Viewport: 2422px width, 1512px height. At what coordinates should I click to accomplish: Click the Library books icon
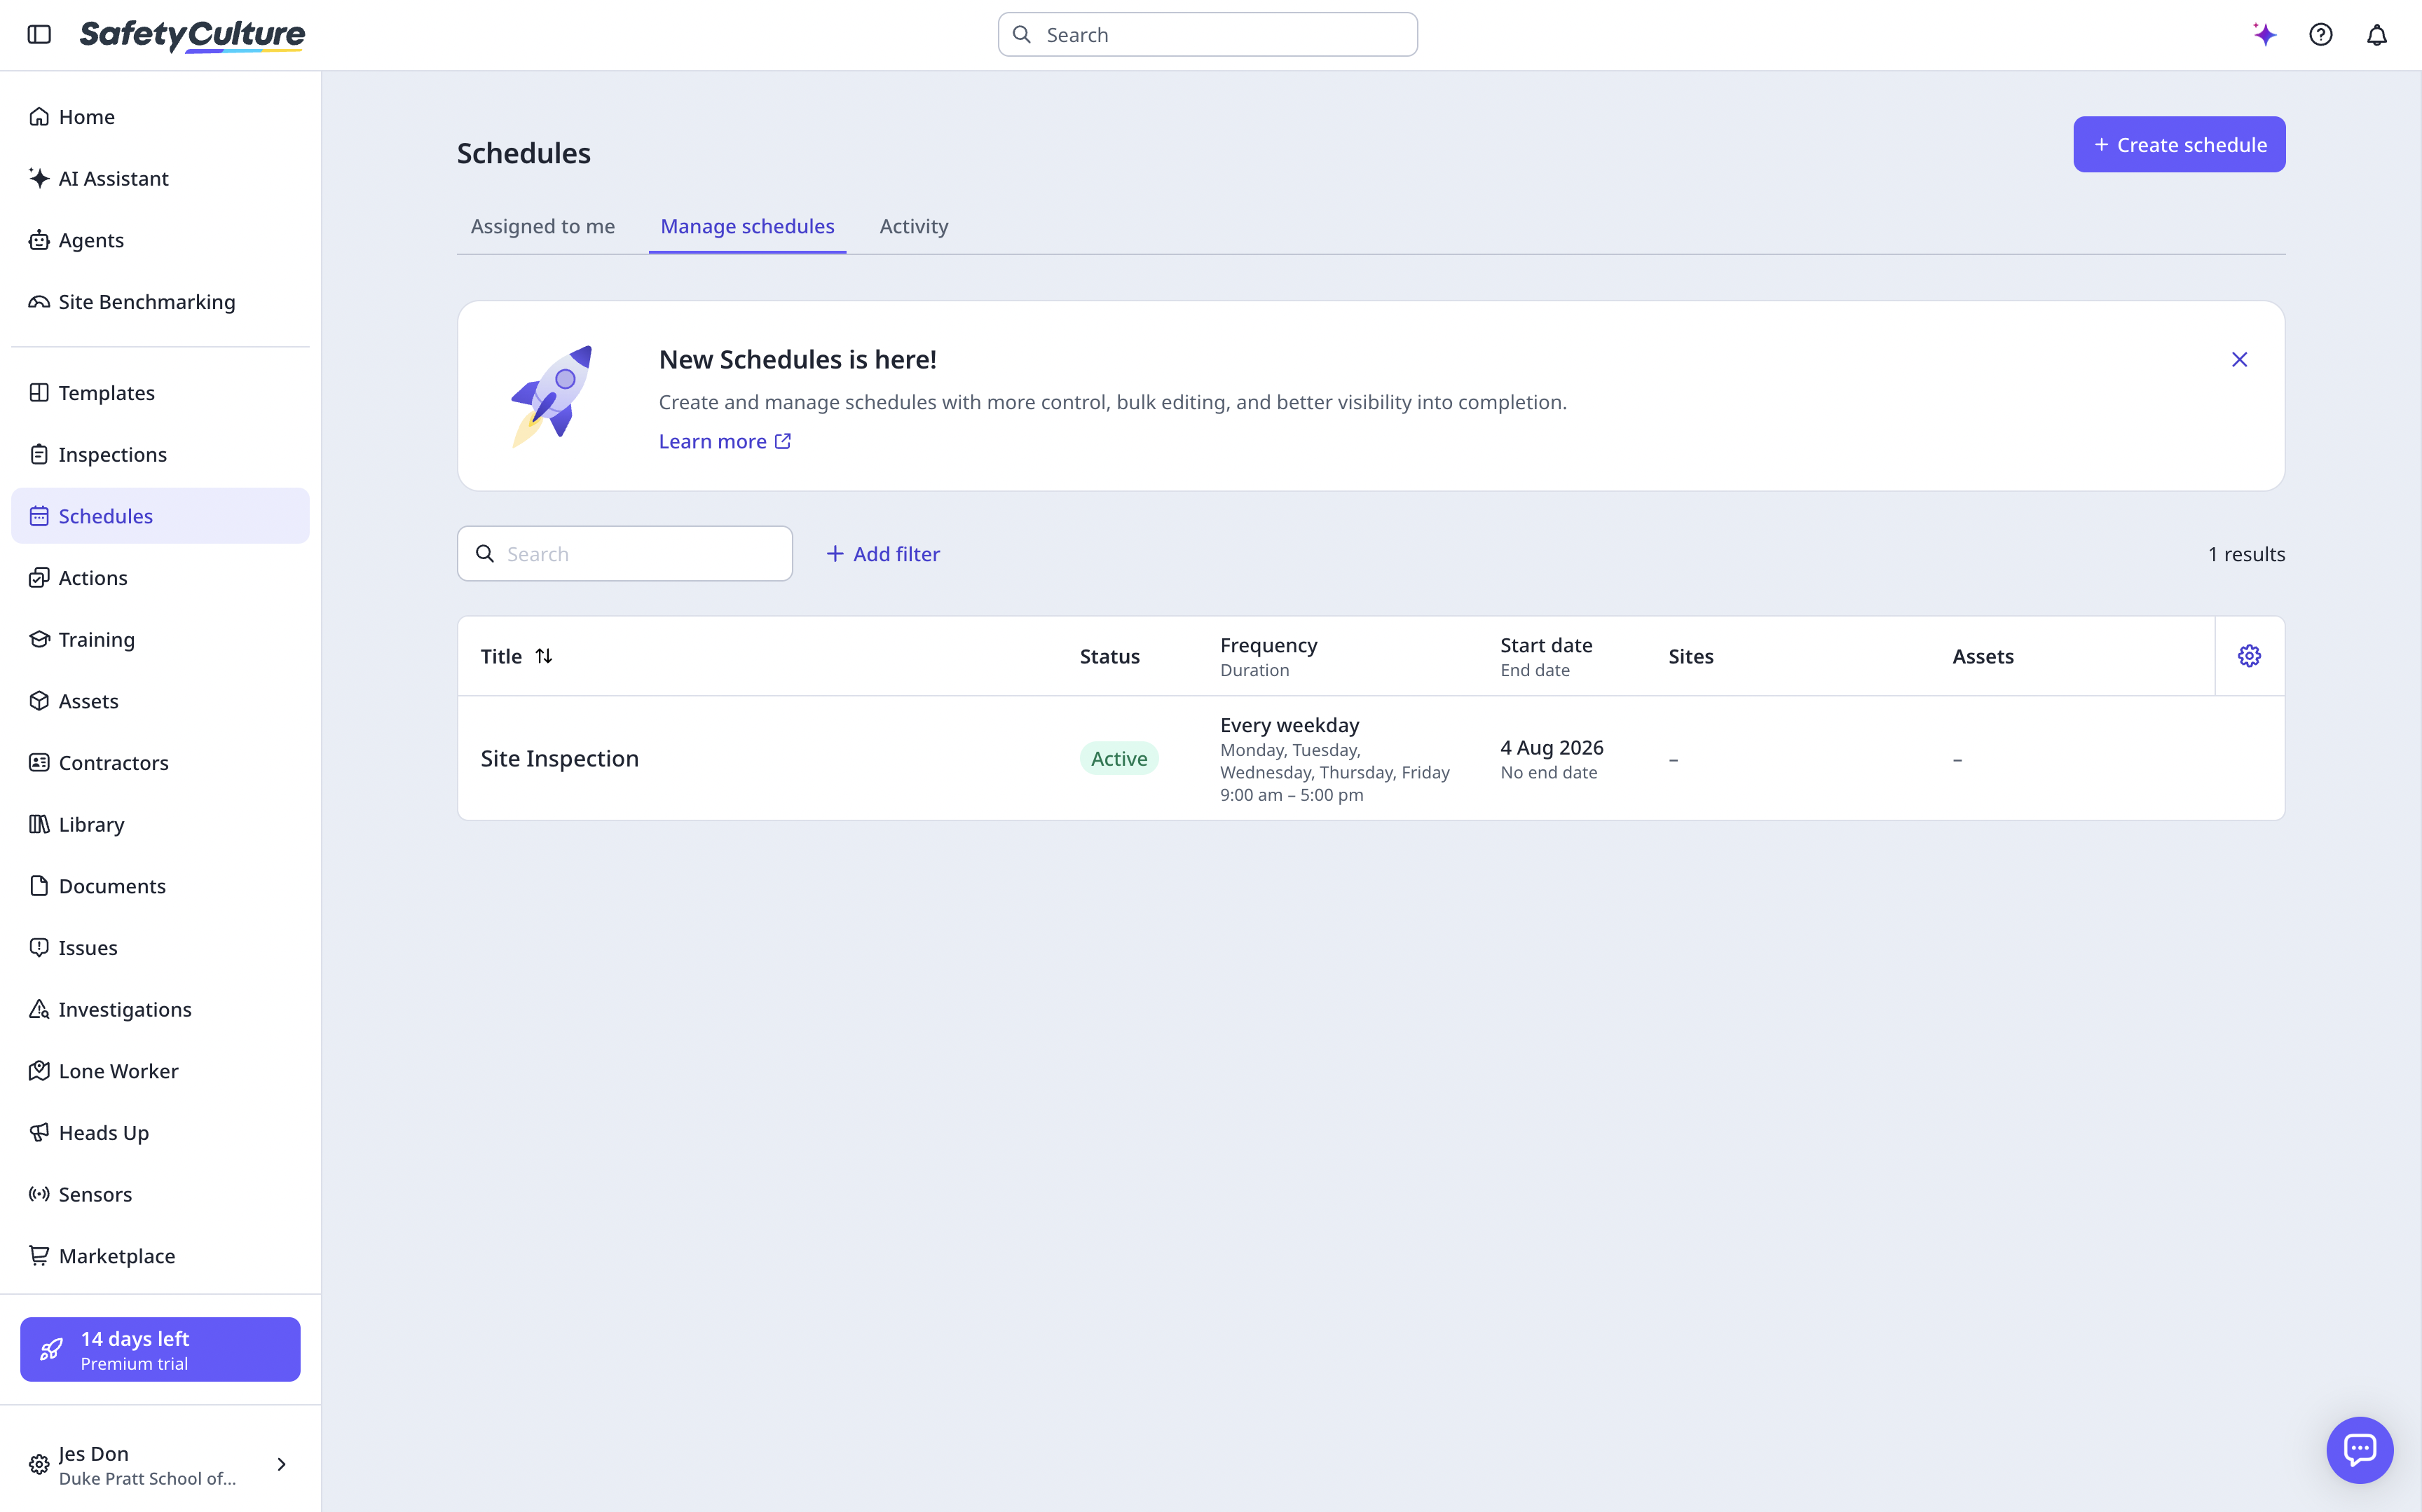39,825
